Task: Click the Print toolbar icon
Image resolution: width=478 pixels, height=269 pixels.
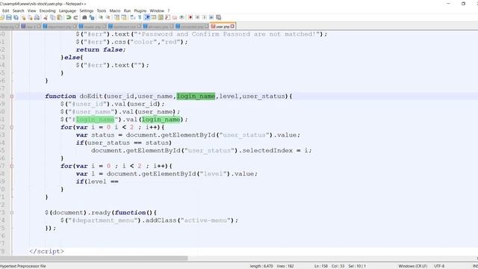Action: tap(37, 17)
